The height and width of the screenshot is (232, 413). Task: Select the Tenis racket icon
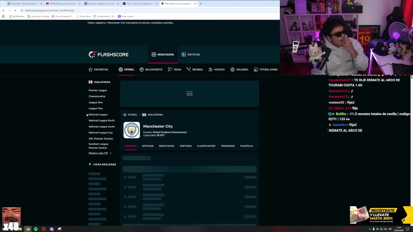click(x=170, y=69)
